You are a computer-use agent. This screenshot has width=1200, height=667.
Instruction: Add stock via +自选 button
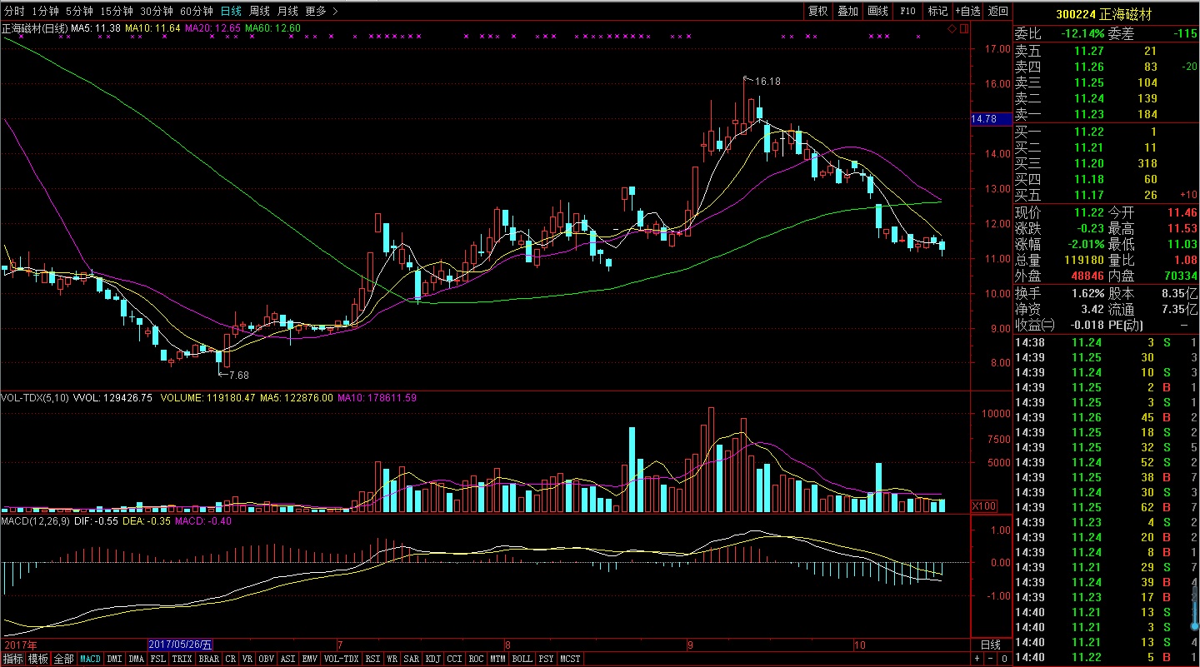pyautogui.click(x=968, y=11)
